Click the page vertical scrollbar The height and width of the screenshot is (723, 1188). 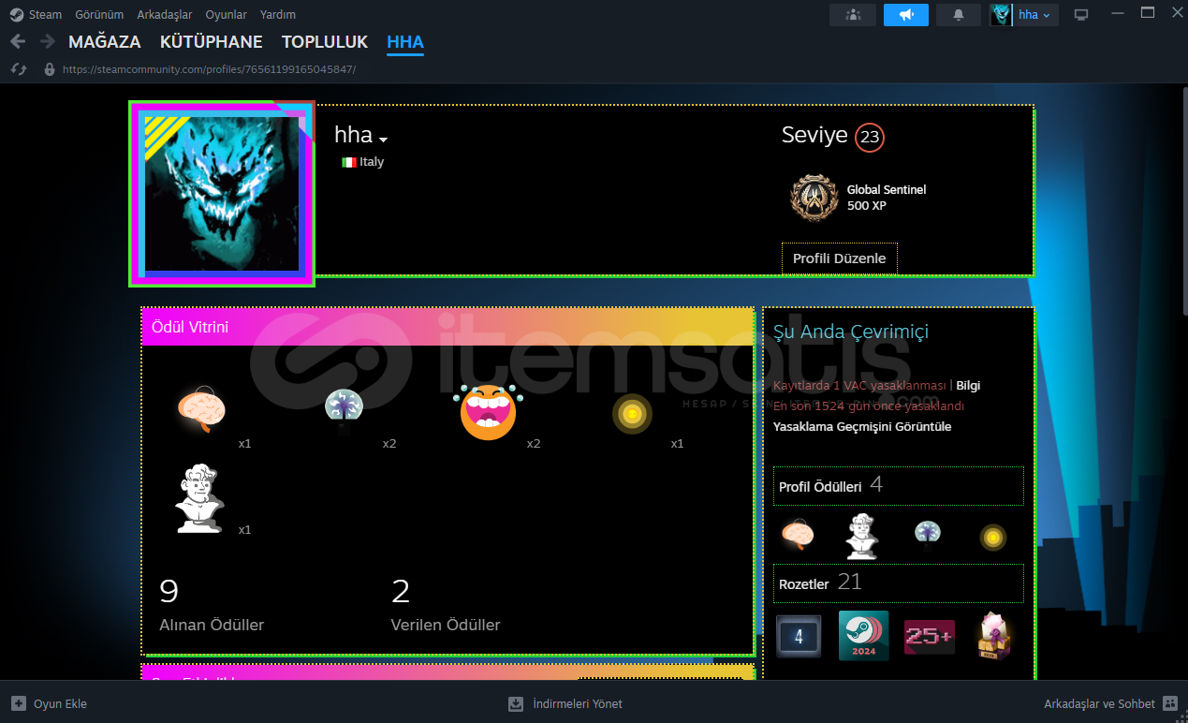coord(1184,201)
